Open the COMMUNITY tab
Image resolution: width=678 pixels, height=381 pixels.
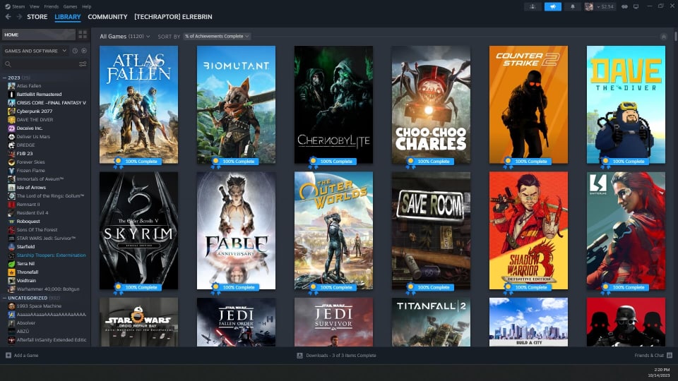(107, 17)
